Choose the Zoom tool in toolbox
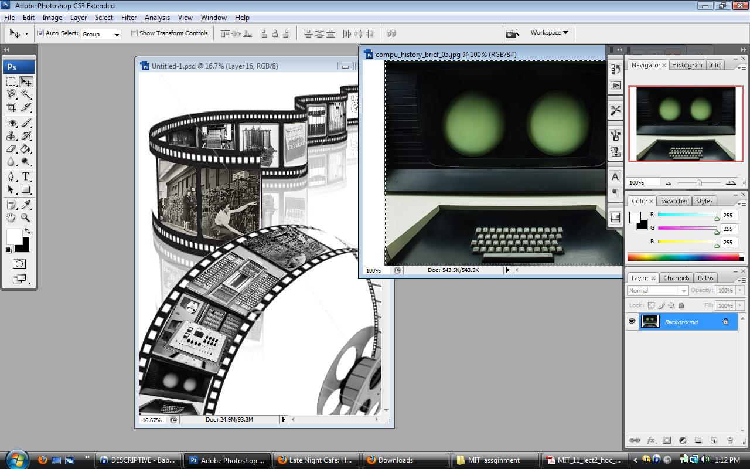The height and width of the screenshot is (469, 750). [x=26, y=217]
